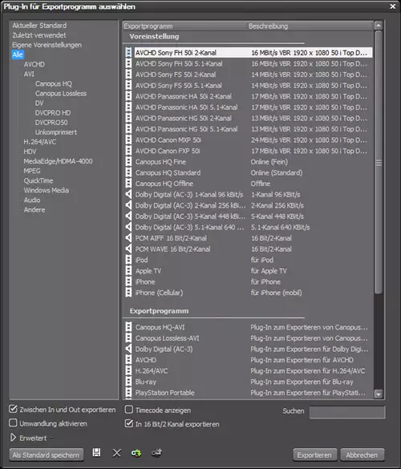Viewport: 401px width, 469px height.
Task: Click the import preset icon
Action: 136,453
